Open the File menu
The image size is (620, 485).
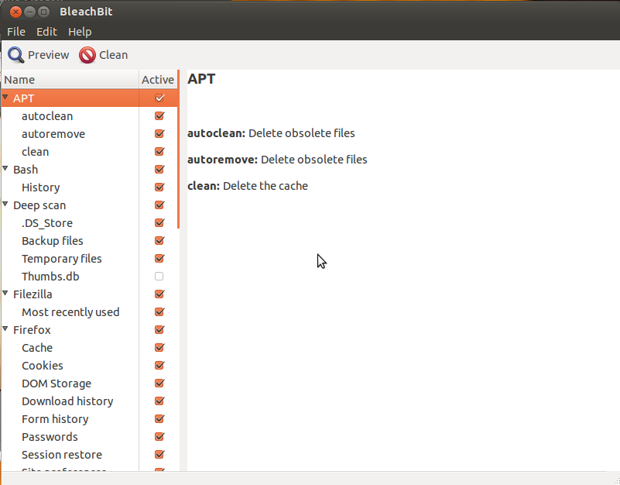click(x=15, y=31)
